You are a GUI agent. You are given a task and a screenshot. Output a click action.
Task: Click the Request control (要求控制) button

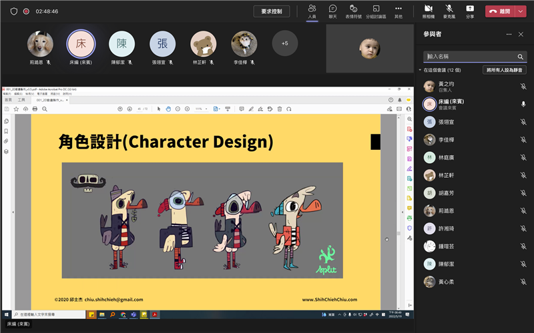click(276, 11)
